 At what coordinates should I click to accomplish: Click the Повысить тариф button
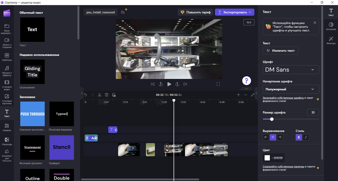coord(195,12)
